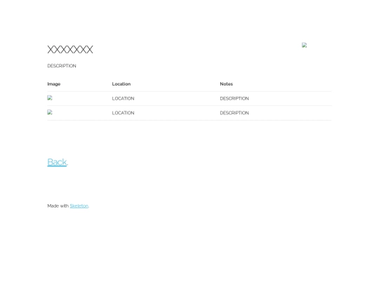Follow the Skeleton link in footer
Image resolution: width=379 pixels, height=284 pixels.
79,206
